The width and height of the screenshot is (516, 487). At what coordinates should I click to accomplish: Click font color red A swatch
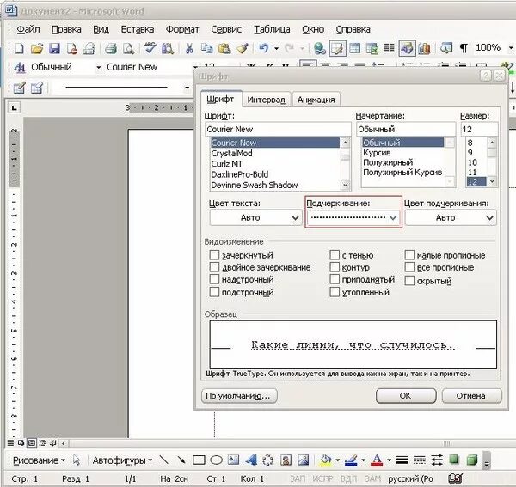pos(377,460)
